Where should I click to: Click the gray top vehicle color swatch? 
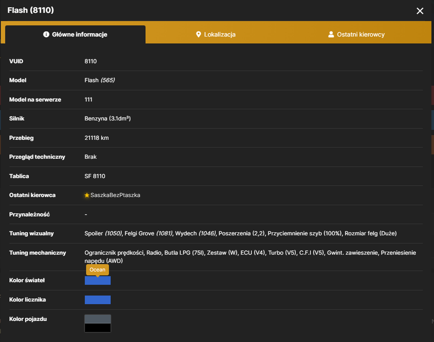98,319
